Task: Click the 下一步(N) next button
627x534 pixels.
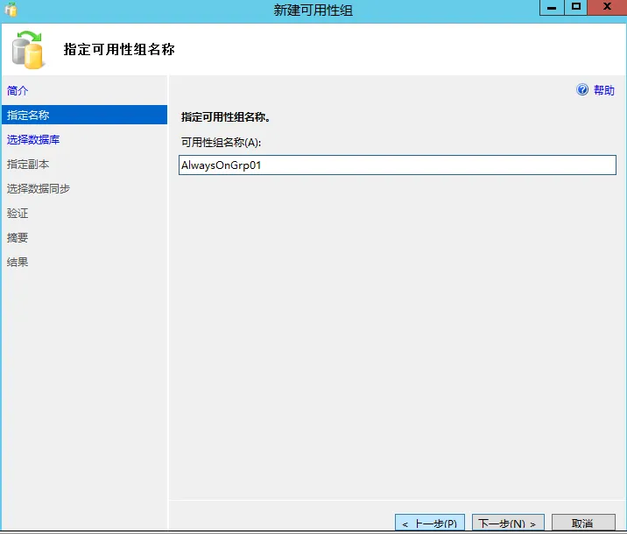Action: (508, 523)
